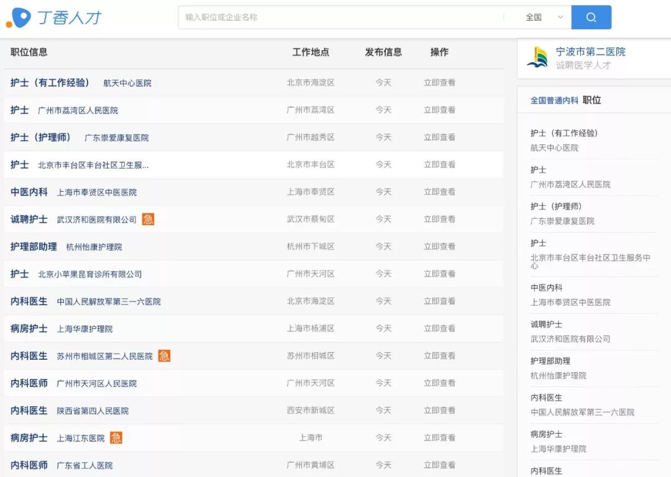Image resolution: width=671 pixels, height=477 pixels.
Task: Click company 武汉济和医院有限公司 in main list
Action: (97, 220)
